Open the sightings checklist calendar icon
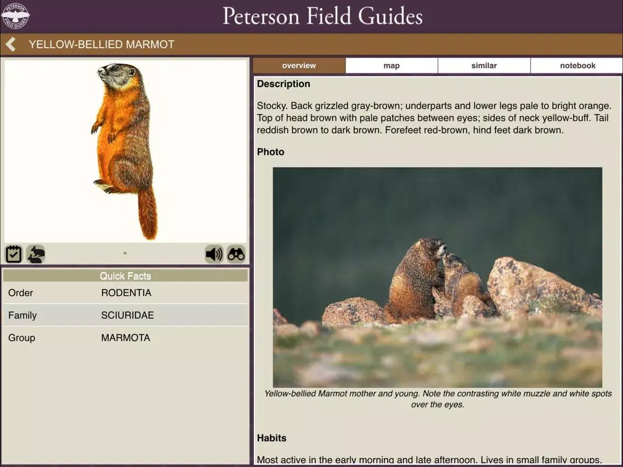The image size is (623, 467). 14,254
